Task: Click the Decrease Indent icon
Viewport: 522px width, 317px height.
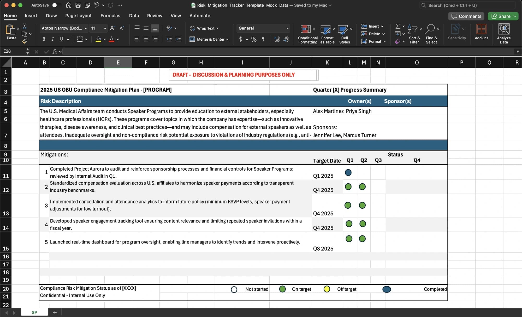Action: [169, 39]
